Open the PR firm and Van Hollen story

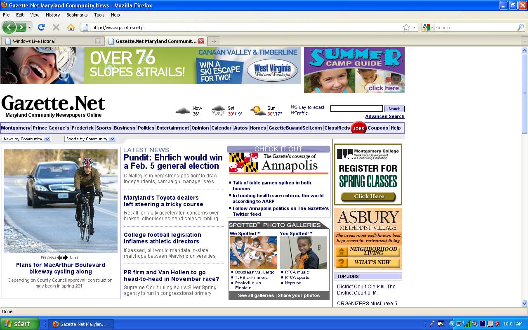click(171, 276)
